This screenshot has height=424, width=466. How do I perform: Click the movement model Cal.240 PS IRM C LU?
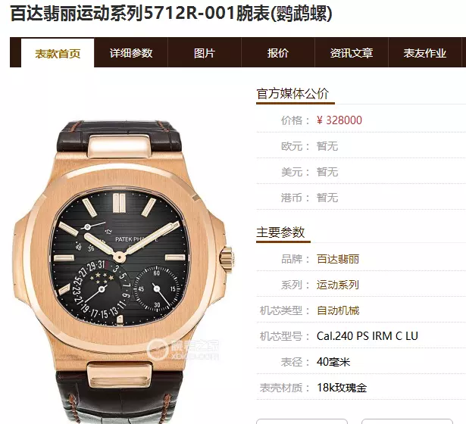[367, 336]
